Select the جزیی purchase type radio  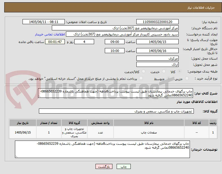(x=187, y=78)
